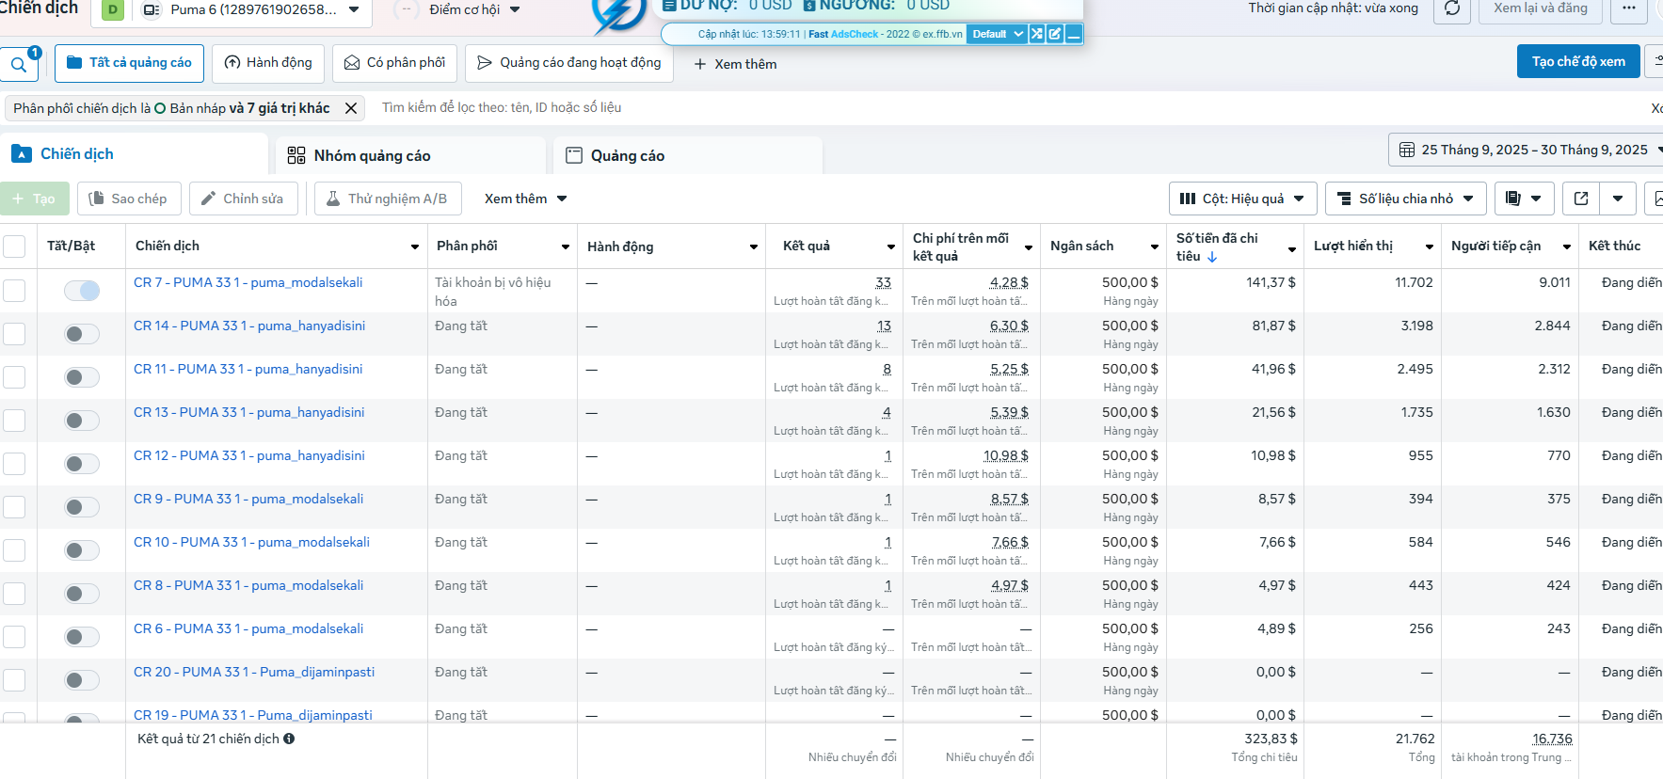The image size is (1663, 779).
Task: Open the three-dots more options menu
Action: tap(1629, 8)
